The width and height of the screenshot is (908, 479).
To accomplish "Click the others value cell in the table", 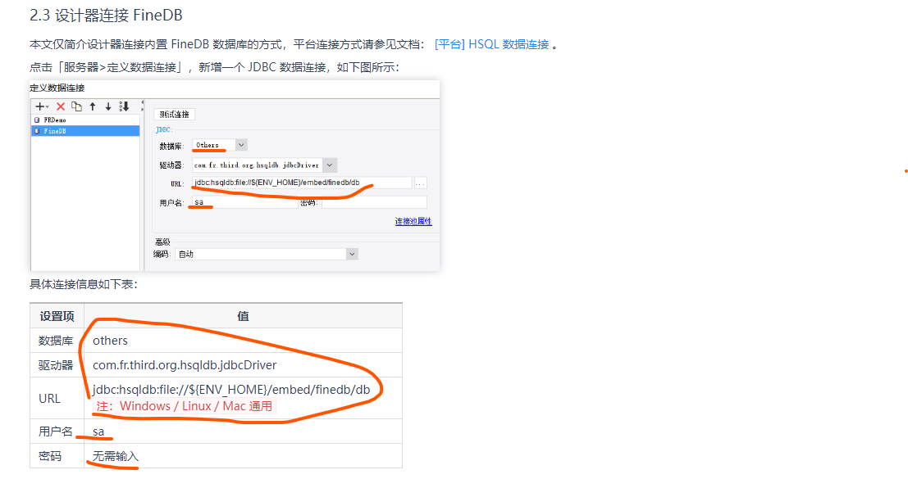I will coord(244,341).
